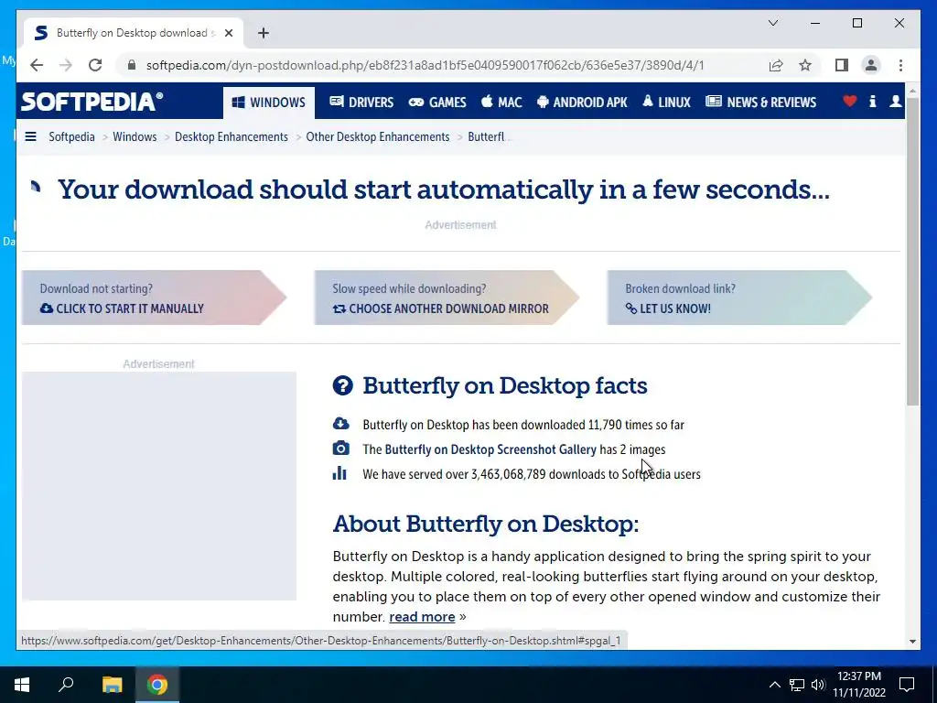This screenshot has height=703, width=937.
Task: Open the Mac section
Action: pos(501,103)
